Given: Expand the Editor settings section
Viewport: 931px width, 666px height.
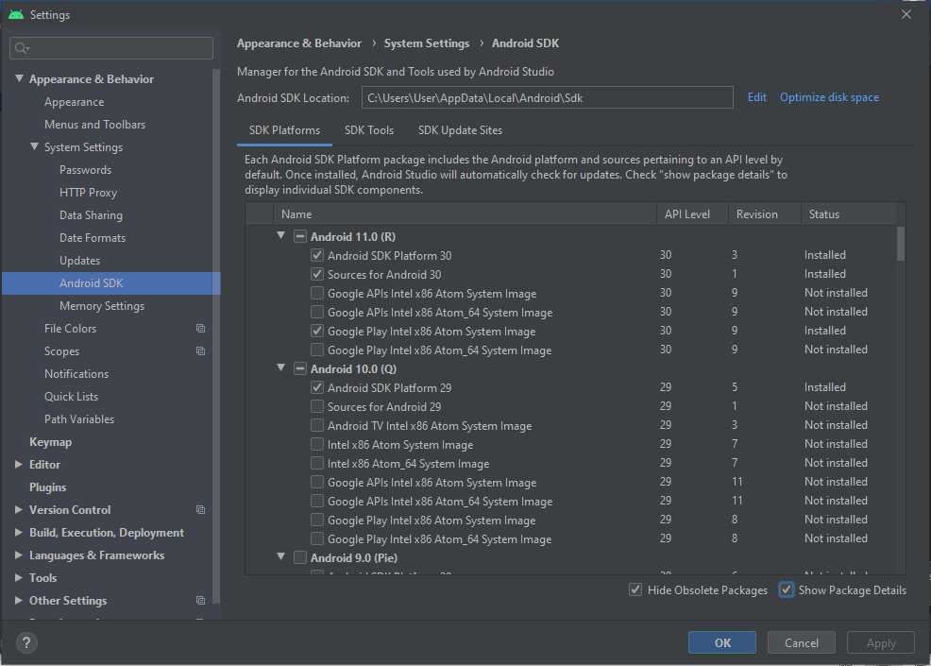Looking at the screenshot, I should click(19, 465).
